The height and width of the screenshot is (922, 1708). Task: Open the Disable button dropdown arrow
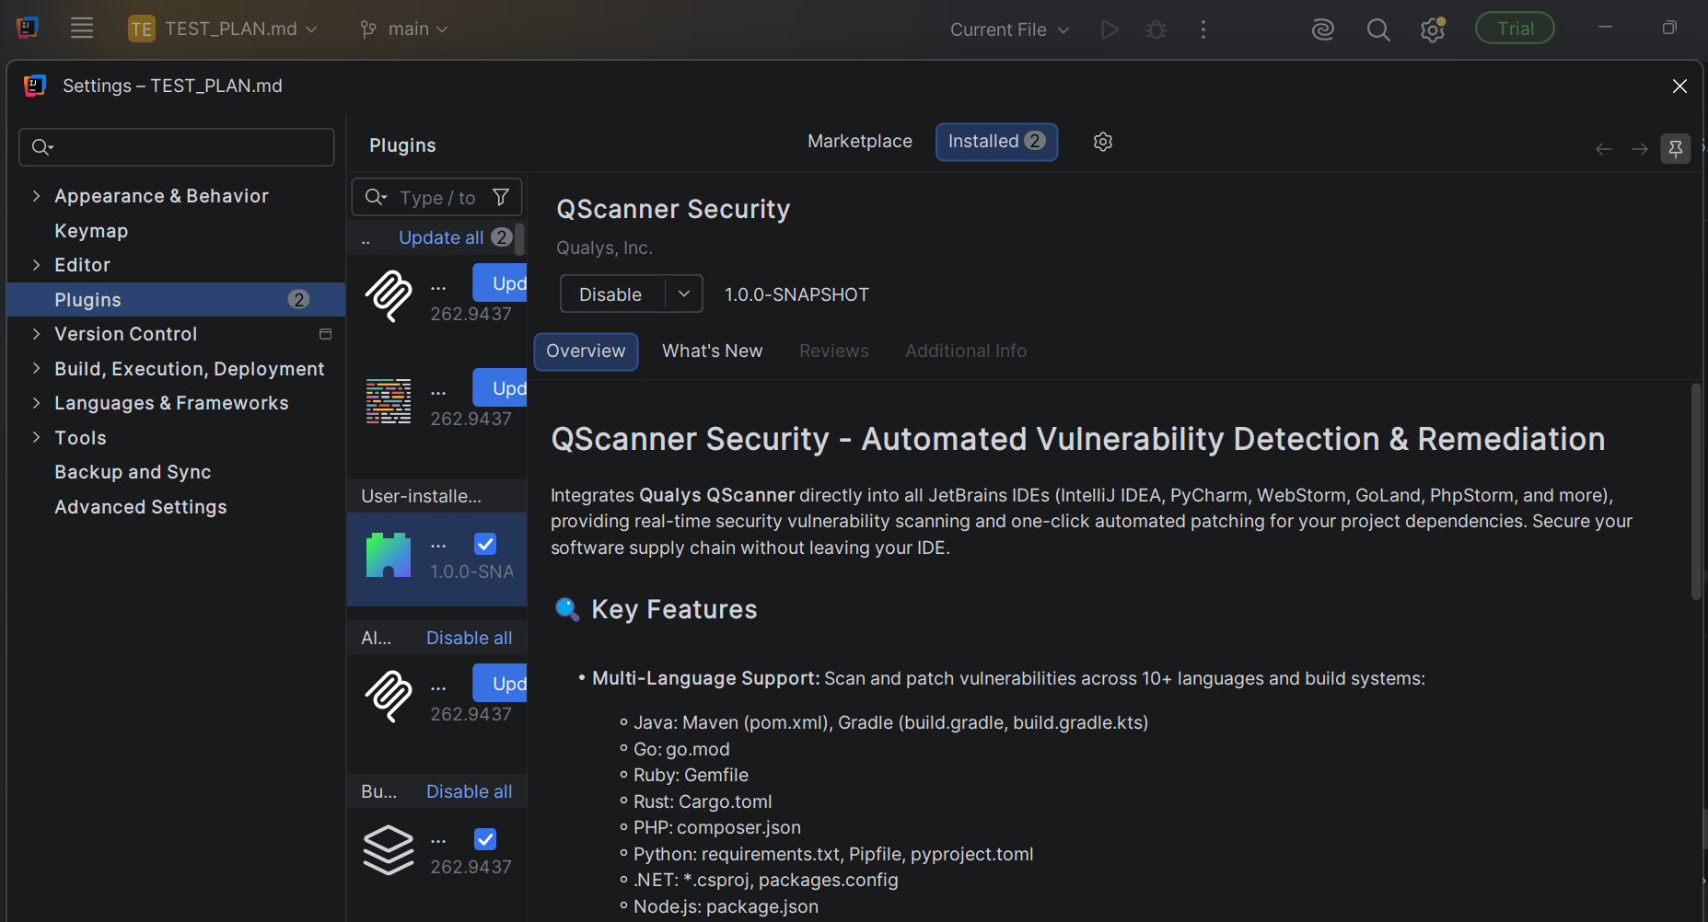tap(684, 294)
